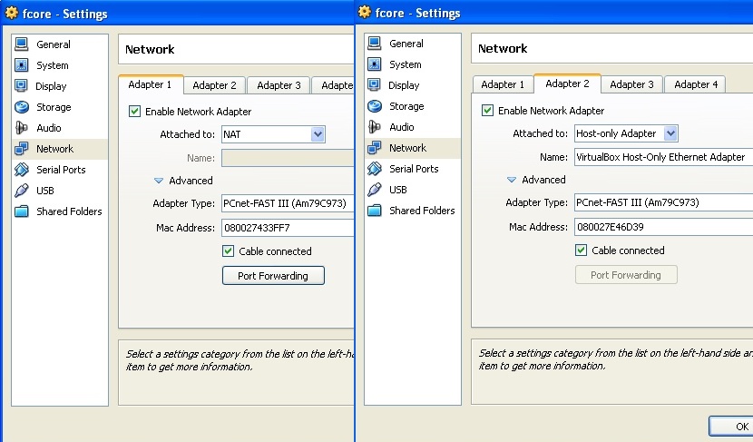Click Mac Address field 080027433FF7
753x442 pixels.
pyautogui.click(x=288, y=228)
